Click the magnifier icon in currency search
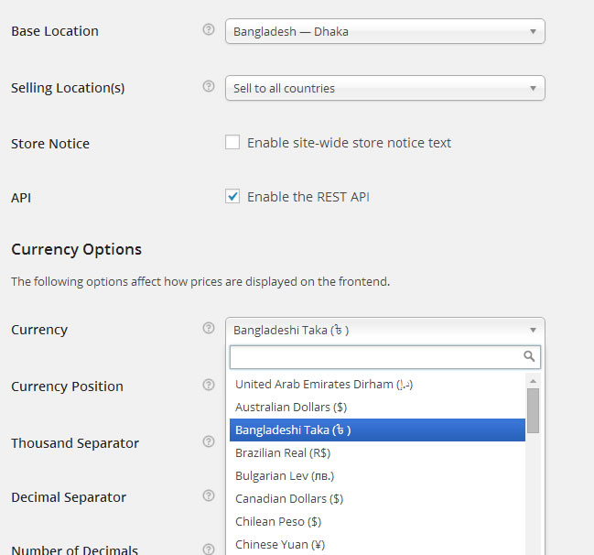 pos(529,356)
